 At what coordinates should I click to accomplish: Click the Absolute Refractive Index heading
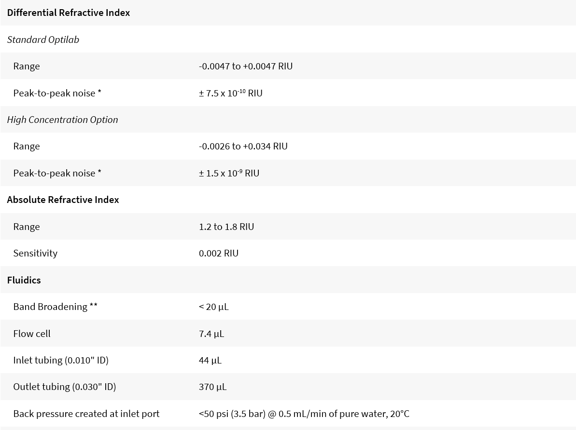[63, 200]
